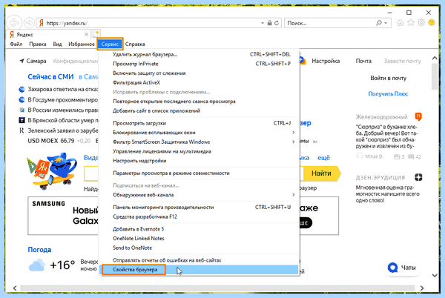Open the Tools gear icon
Screen dimensions: 445x298
[x=421, y=23]
